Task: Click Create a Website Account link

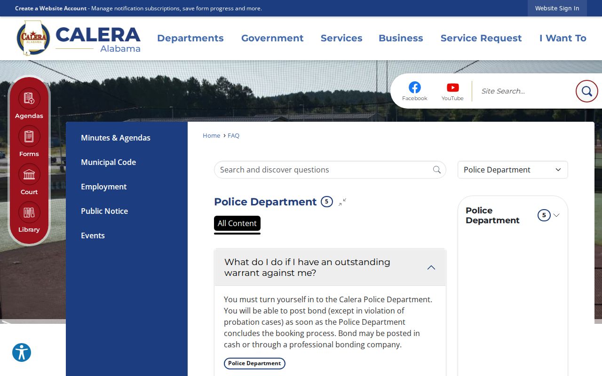Action: coord(51,8)
